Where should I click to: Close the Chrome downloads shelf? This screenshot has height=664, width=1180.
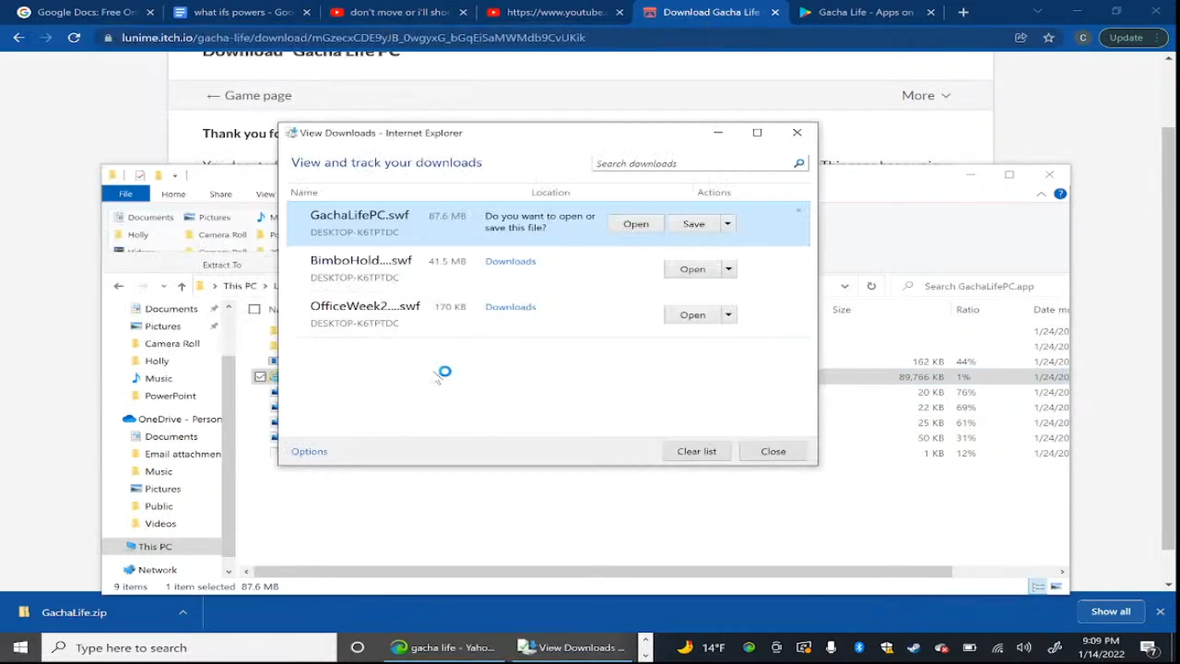(1160, 611)
